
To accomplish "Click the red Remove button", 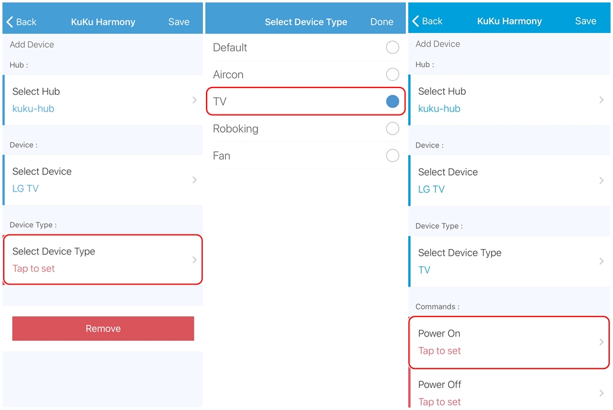I will click(103, 329).
